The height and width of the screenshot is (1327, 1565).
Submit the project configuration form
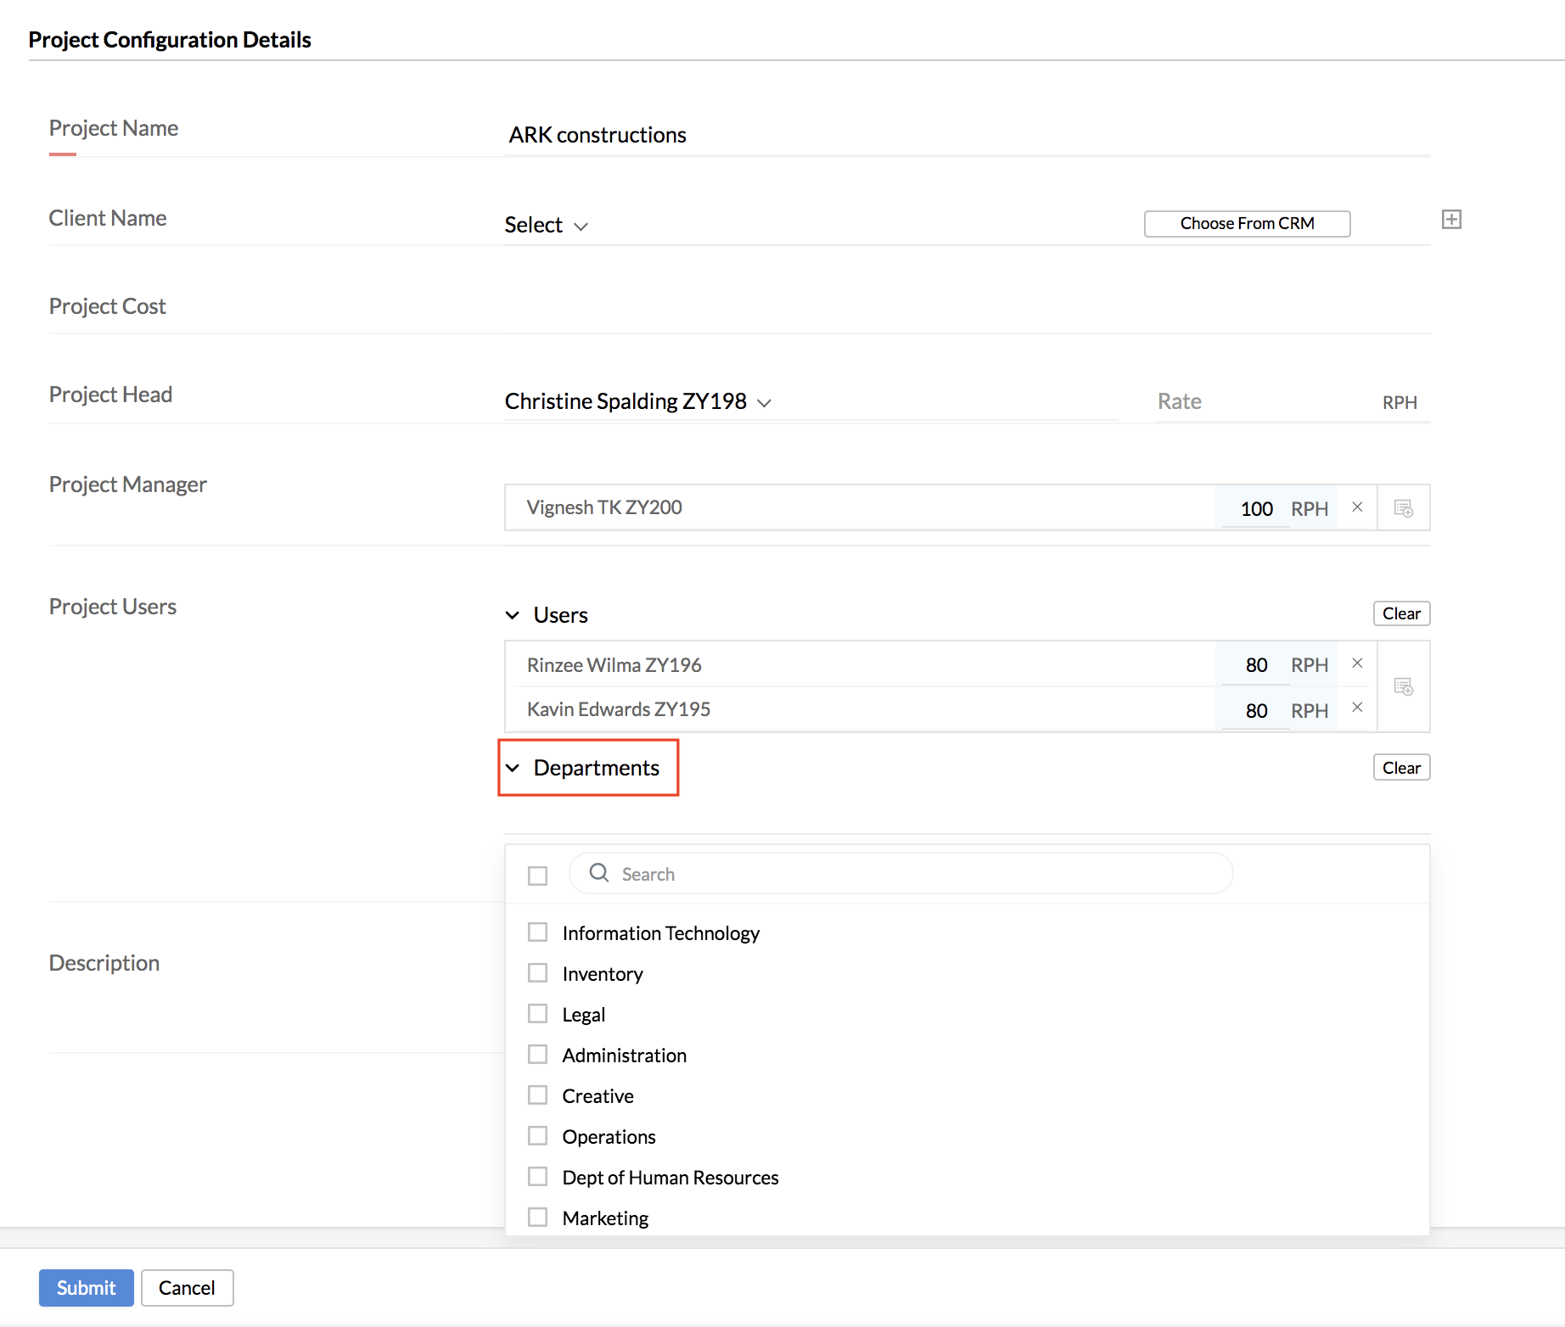point(86,1288)
